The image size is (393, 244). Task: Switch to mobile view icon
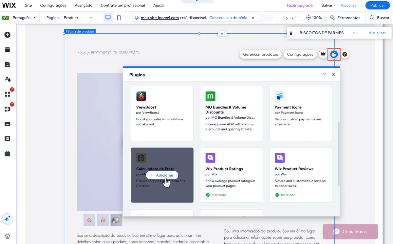tap(119, 18)
